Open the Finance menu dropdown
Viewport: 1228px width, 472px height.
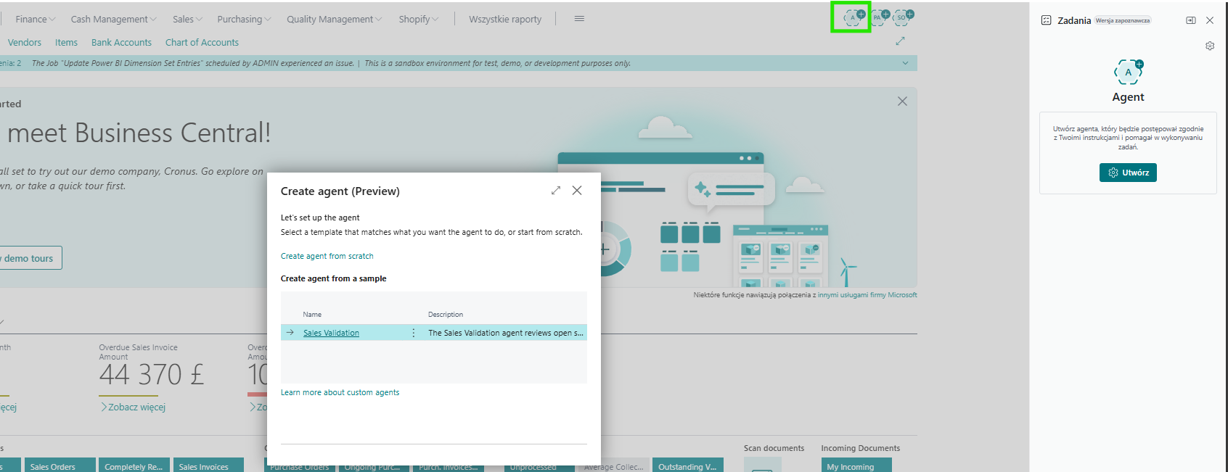(x=36, y=19)
